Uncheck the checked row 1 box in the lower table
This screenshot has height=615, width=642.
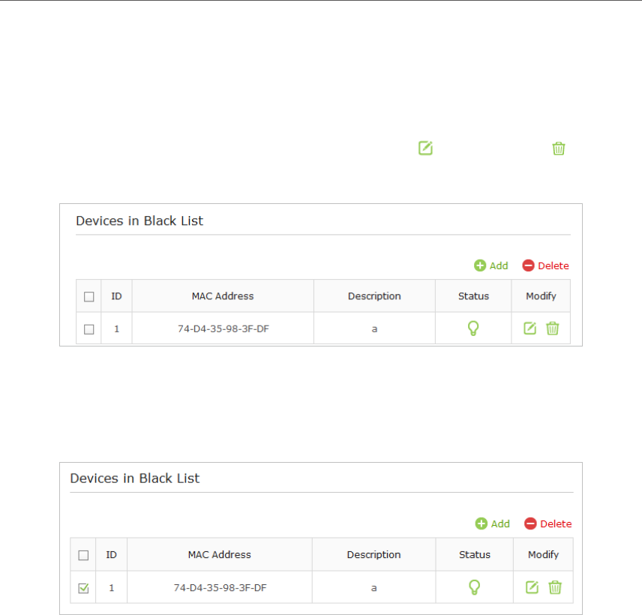pos(83,589)
